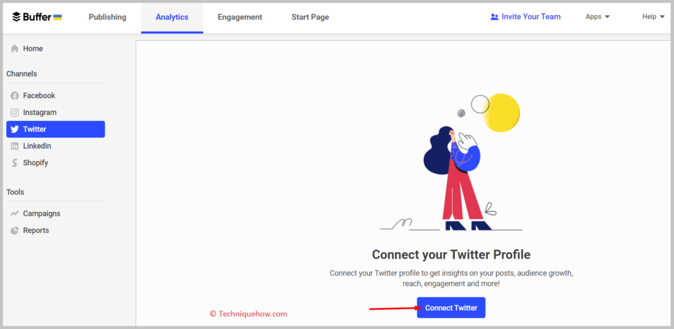Click the Buffer logo

(x=37, y=17)
